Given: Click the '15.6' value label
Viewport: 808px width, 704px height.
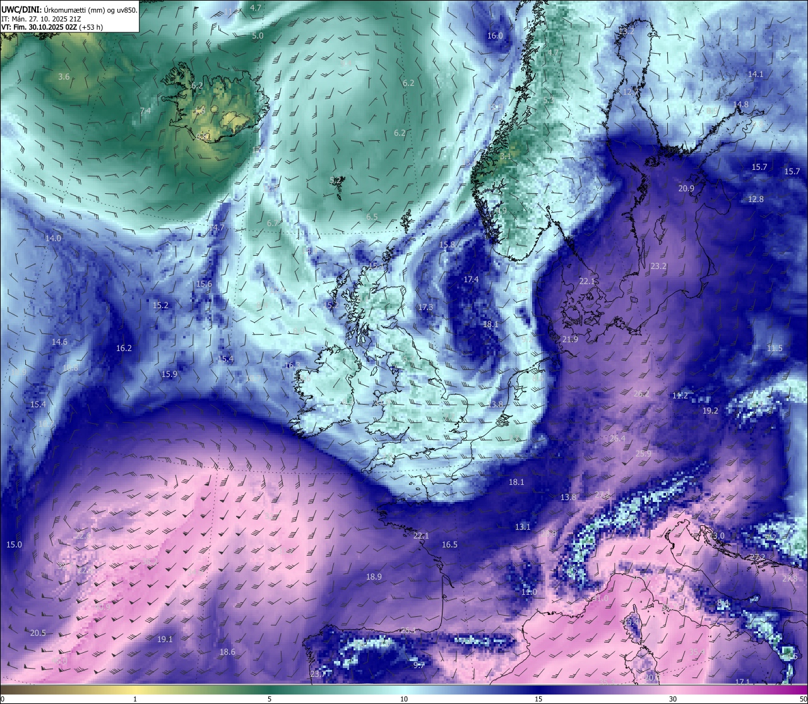Looking at the screenshot, I should (x=204, y=283).
